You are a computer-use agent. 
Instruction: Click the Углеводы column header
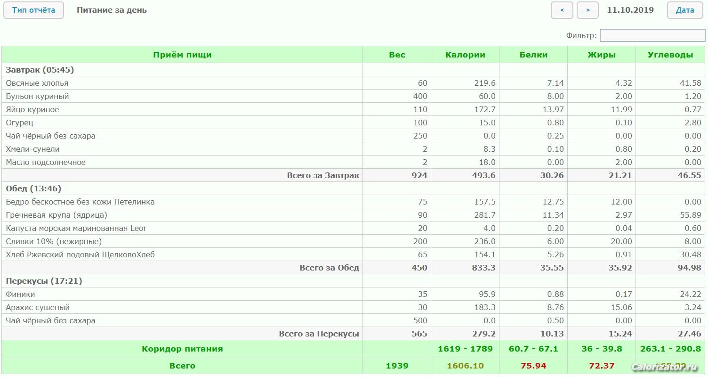click(670, 55)
